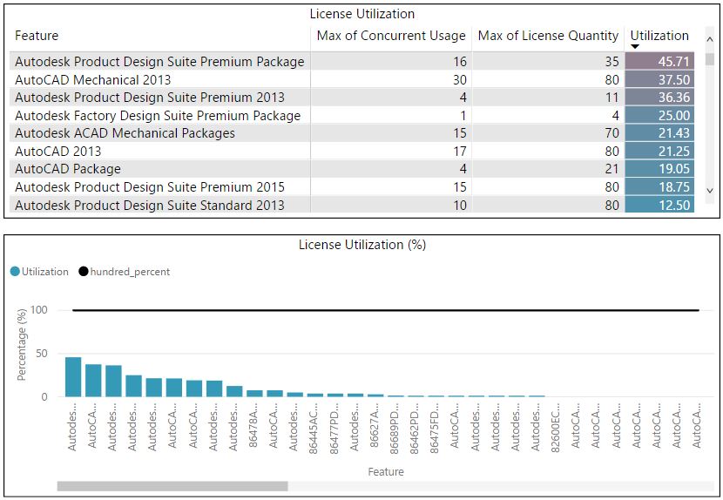Click the blue Utilization legend marker
The height and width of the screenshot is (500, 723).
point(15,272)
